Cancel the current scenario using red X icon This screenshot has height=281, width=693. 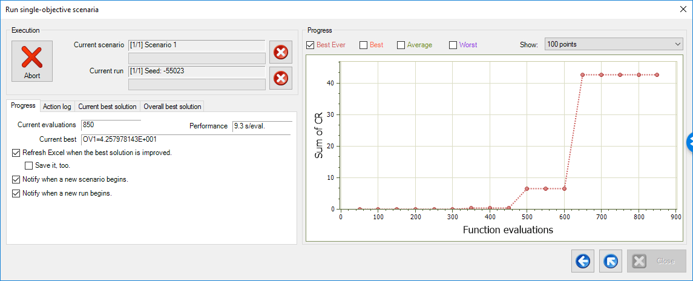pyautogui.click(x=280, y=52)
